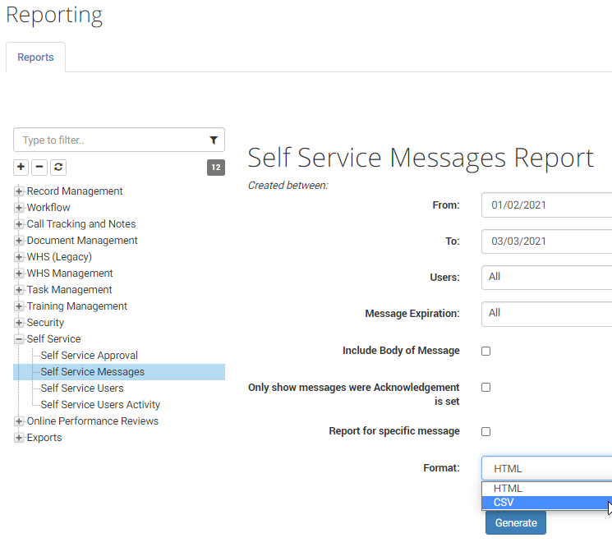Expand the WHS (Legacy) node

click(18, 257)
